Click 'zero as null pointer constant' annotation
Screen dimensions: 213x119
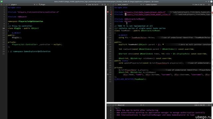pyautogui.click(x=195, y=44)
